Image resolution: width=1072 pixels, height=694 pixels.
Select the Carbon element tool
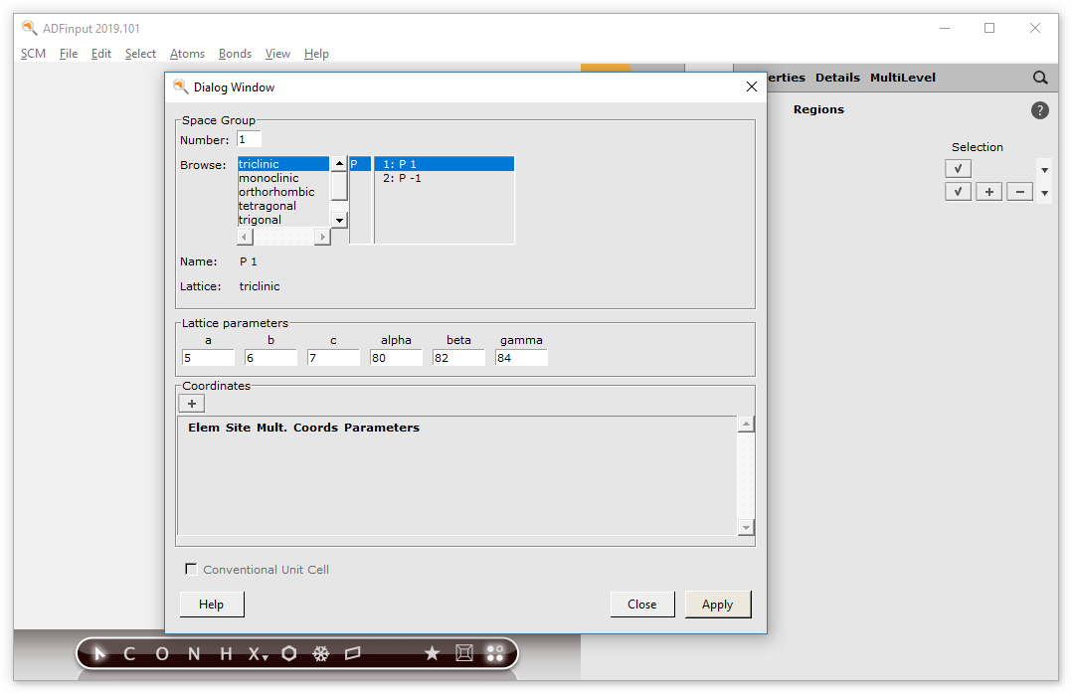tap(128, 653)
